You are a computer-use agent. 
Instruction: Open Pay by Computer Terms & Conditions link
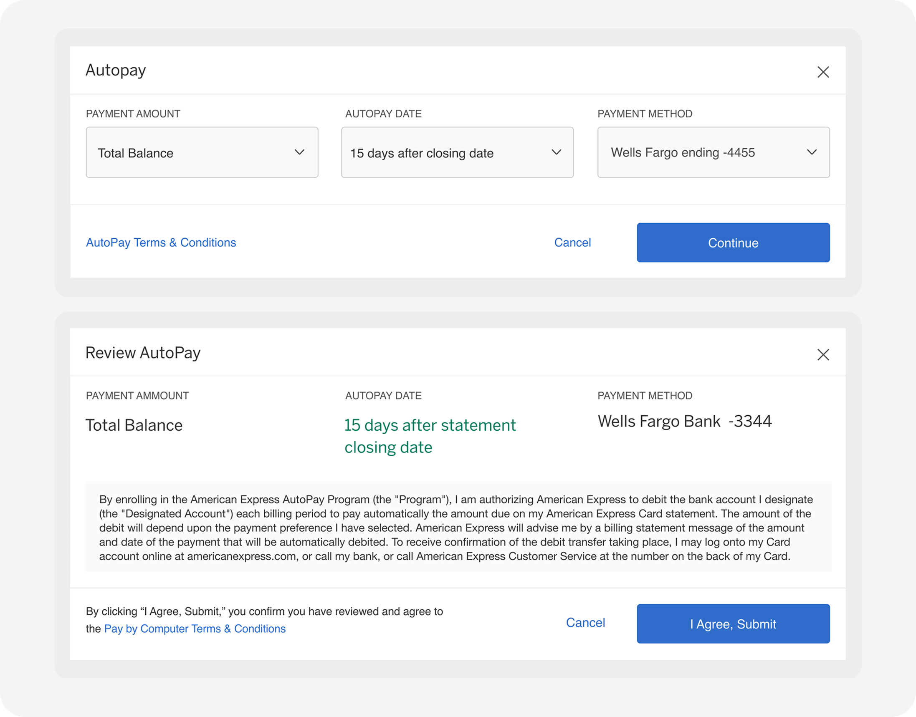click(x=195, y=629)
